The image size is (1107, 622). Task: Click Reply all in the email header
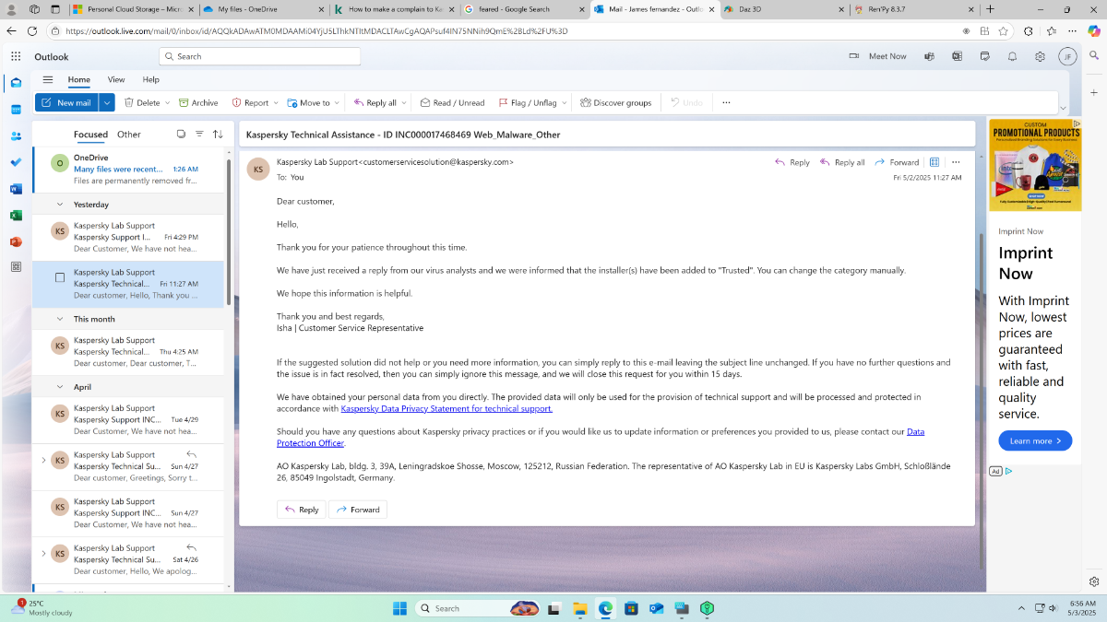point(842,162)
